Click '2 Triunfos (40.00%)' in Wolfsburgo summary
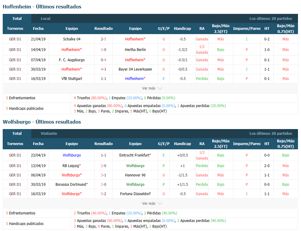 tap(90, 213)
